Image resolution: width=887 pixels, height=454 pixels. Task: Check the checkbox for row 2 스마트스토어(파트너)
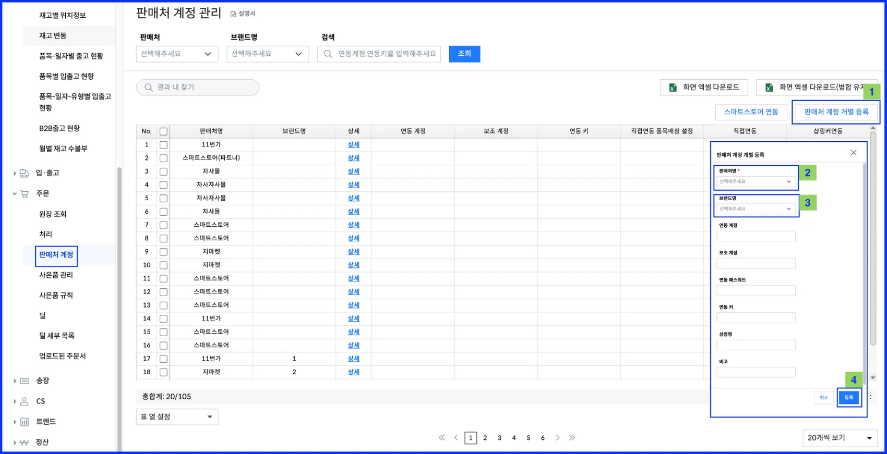click(163, 158)
